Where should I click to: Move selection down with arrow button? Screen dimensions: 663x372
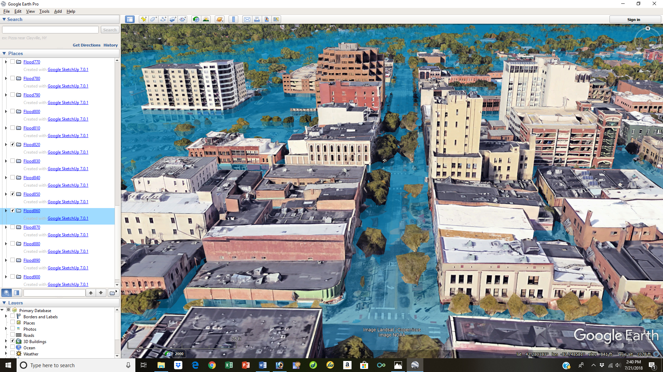pos(101,293)
